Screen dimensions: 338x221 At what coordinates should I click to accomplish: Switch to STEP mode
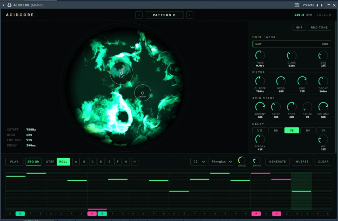pos(50,162)
